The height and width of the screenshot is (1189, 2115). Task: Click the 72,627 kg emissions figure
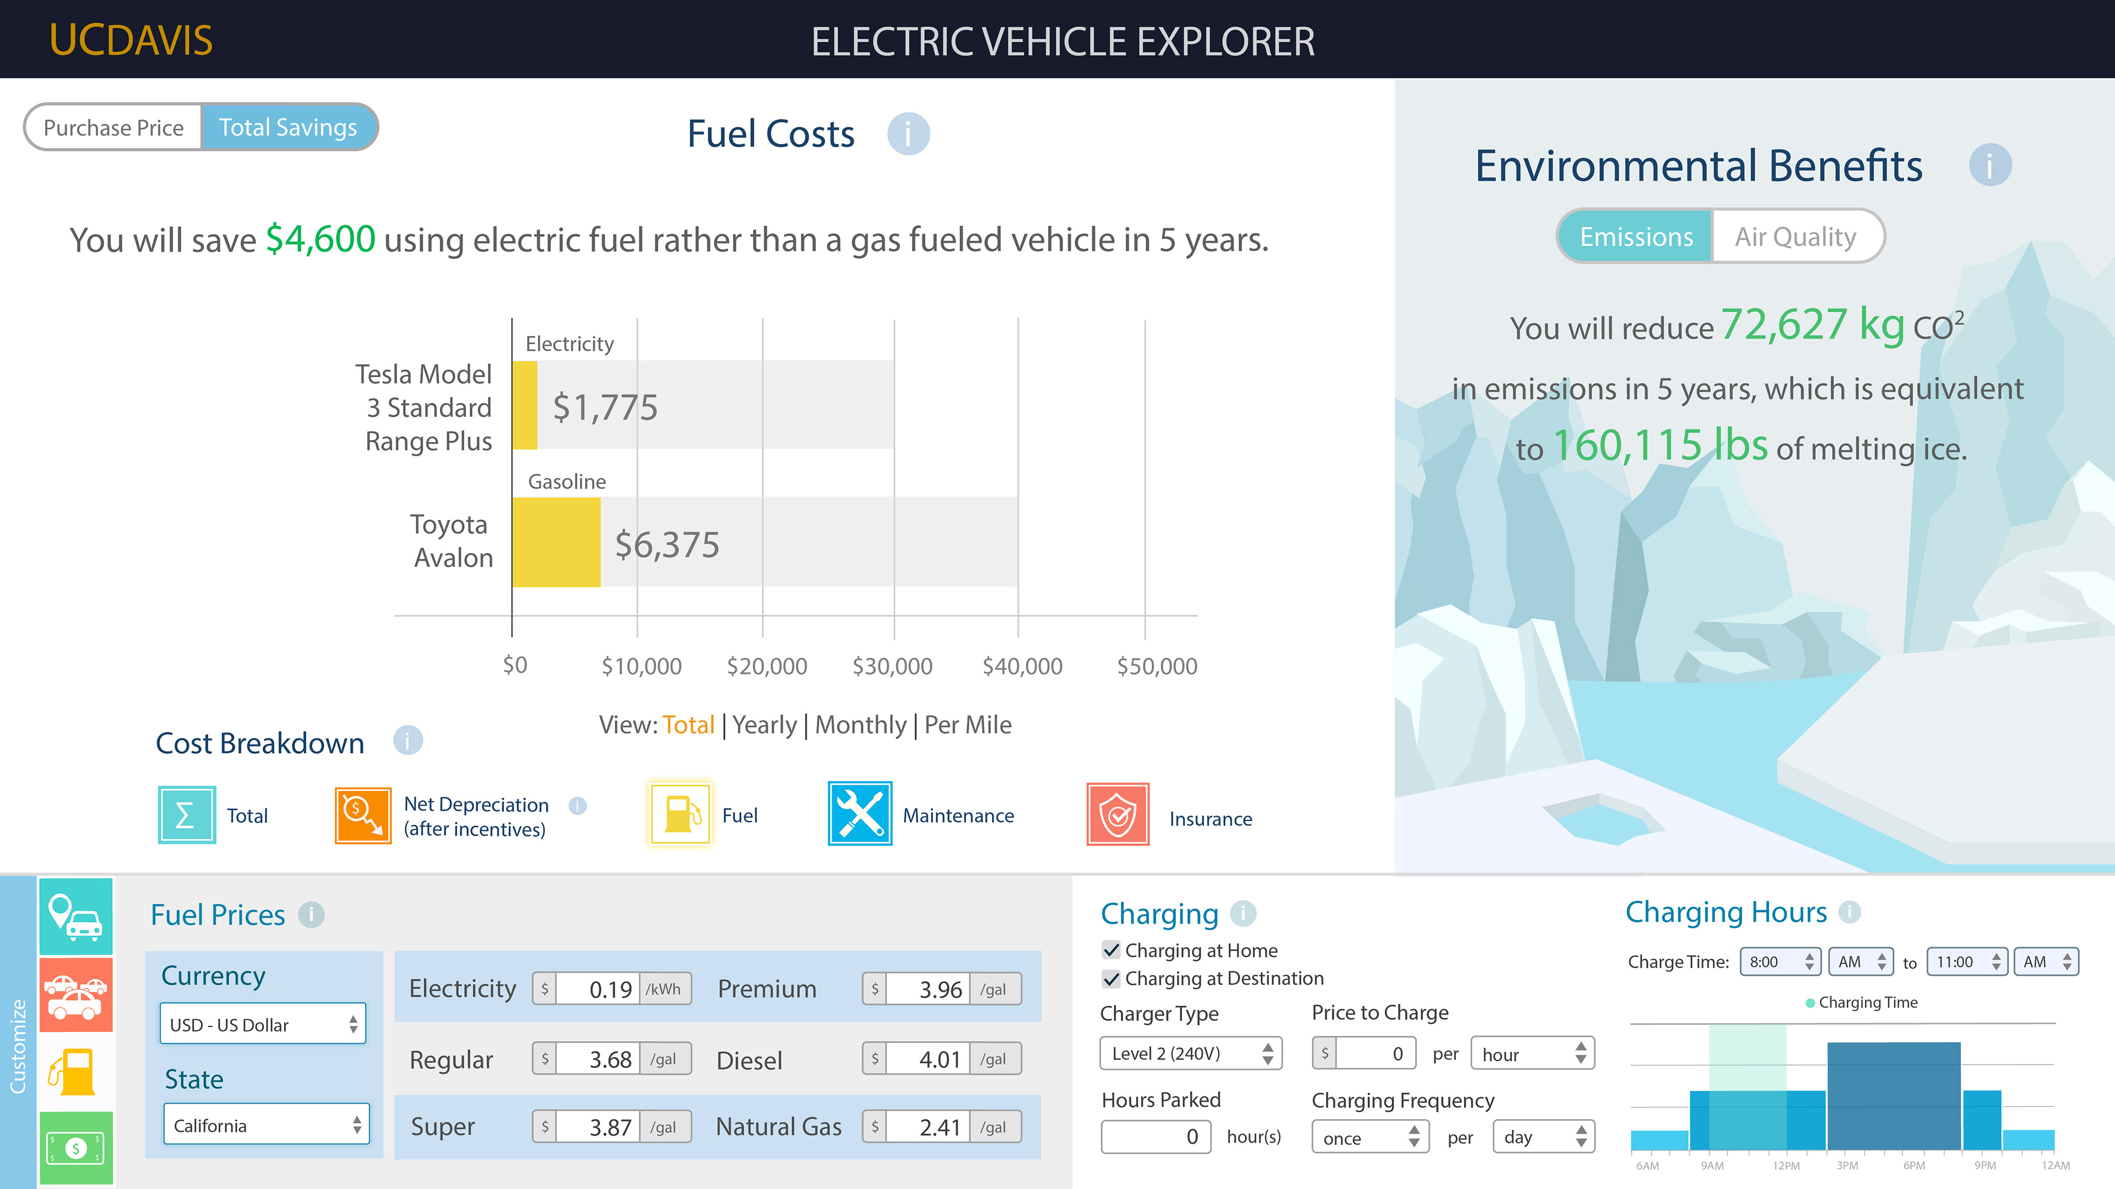[x=1813, y=324]
